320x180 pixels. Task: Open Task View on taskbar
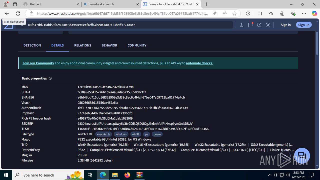[90, 175]
